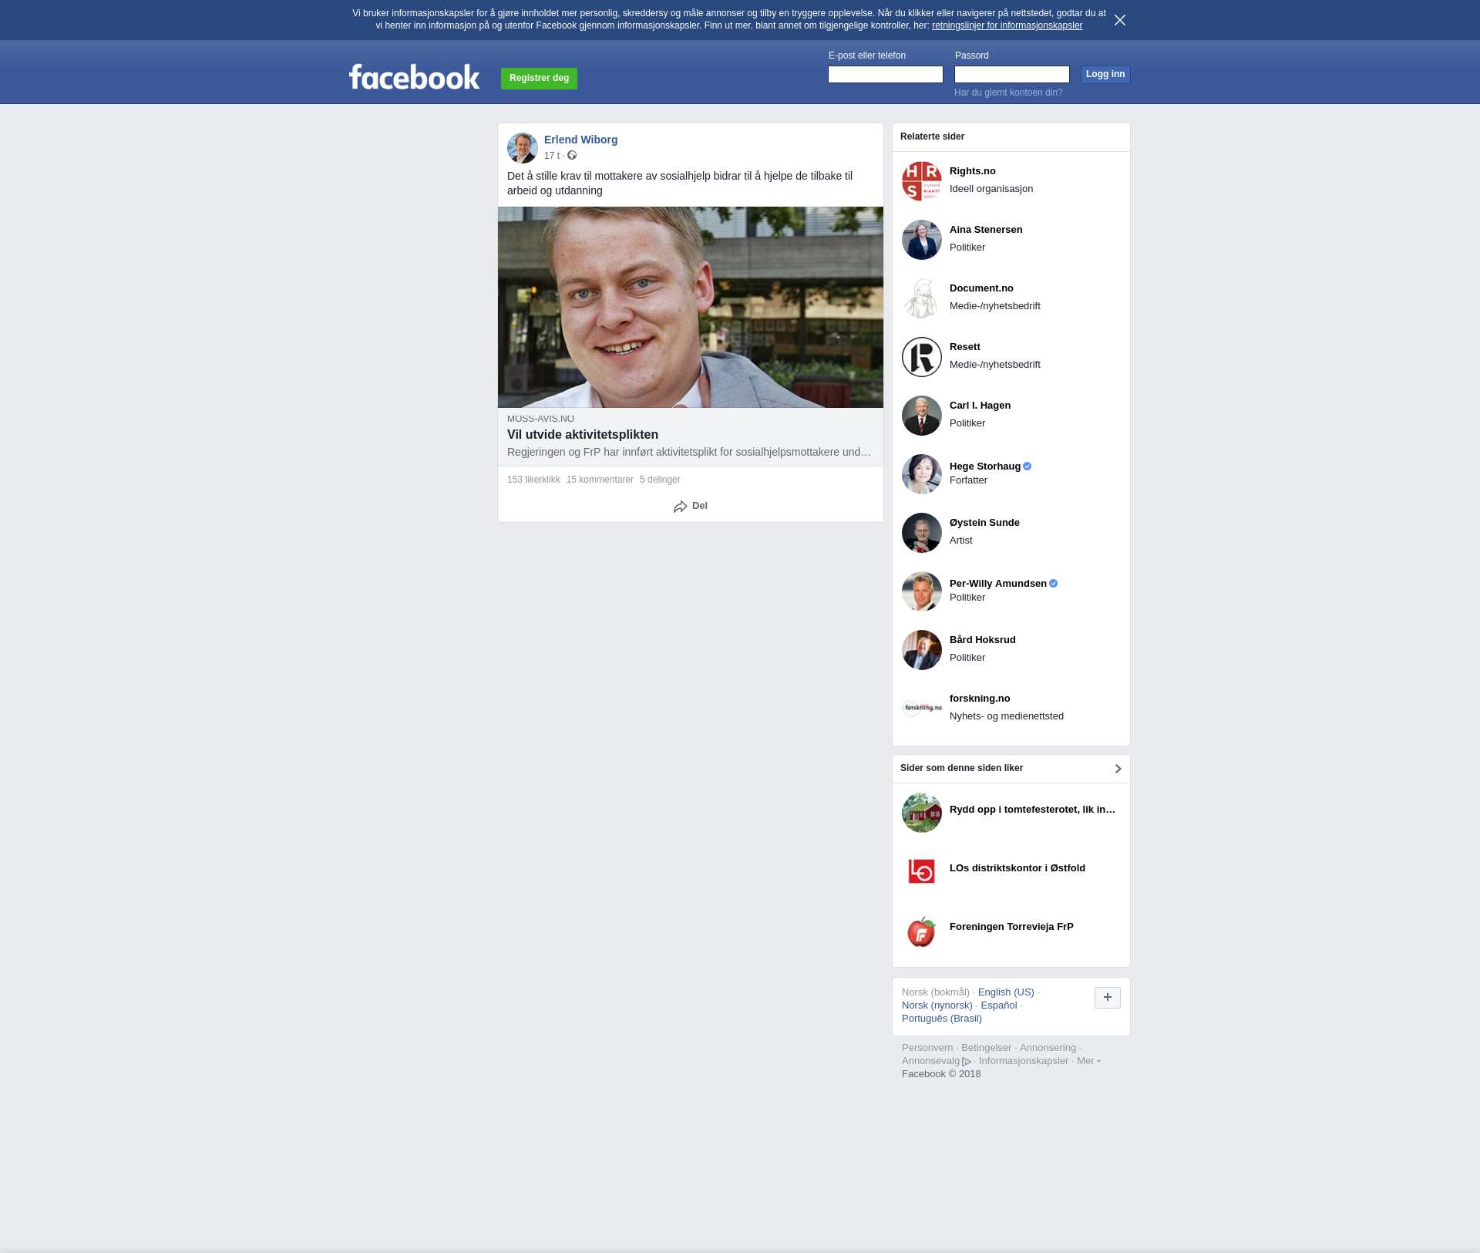1480x1253 pixels.
Task: Switch language to Norsk (nynorsk)
Action: (937, 1005)
